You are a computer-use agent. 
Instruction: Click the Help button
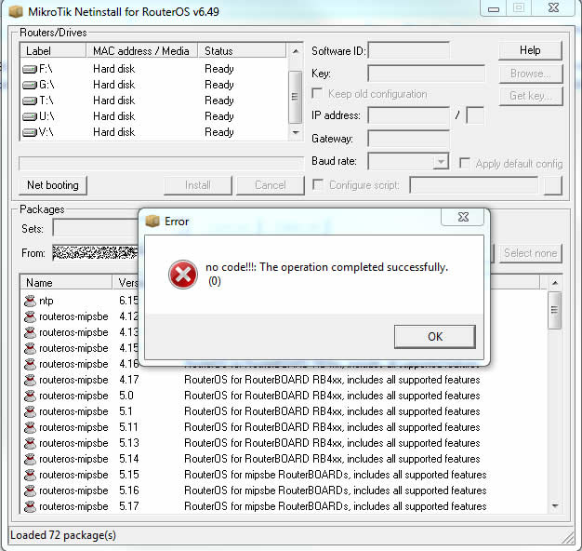[x=530, y=50]
